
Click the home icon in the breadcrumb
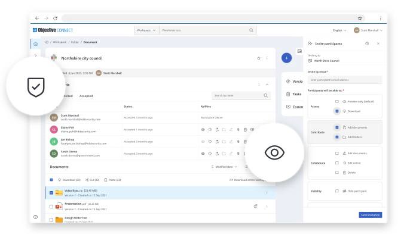(x=47, y=42)
